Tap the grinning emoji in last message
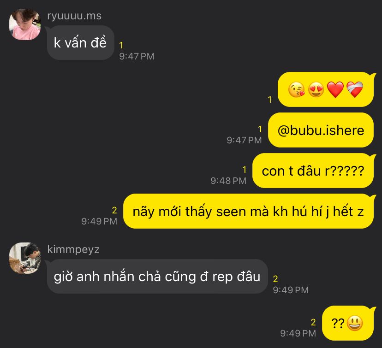The height and width of the screenshot is (348, 382). [x=355, y=323]
